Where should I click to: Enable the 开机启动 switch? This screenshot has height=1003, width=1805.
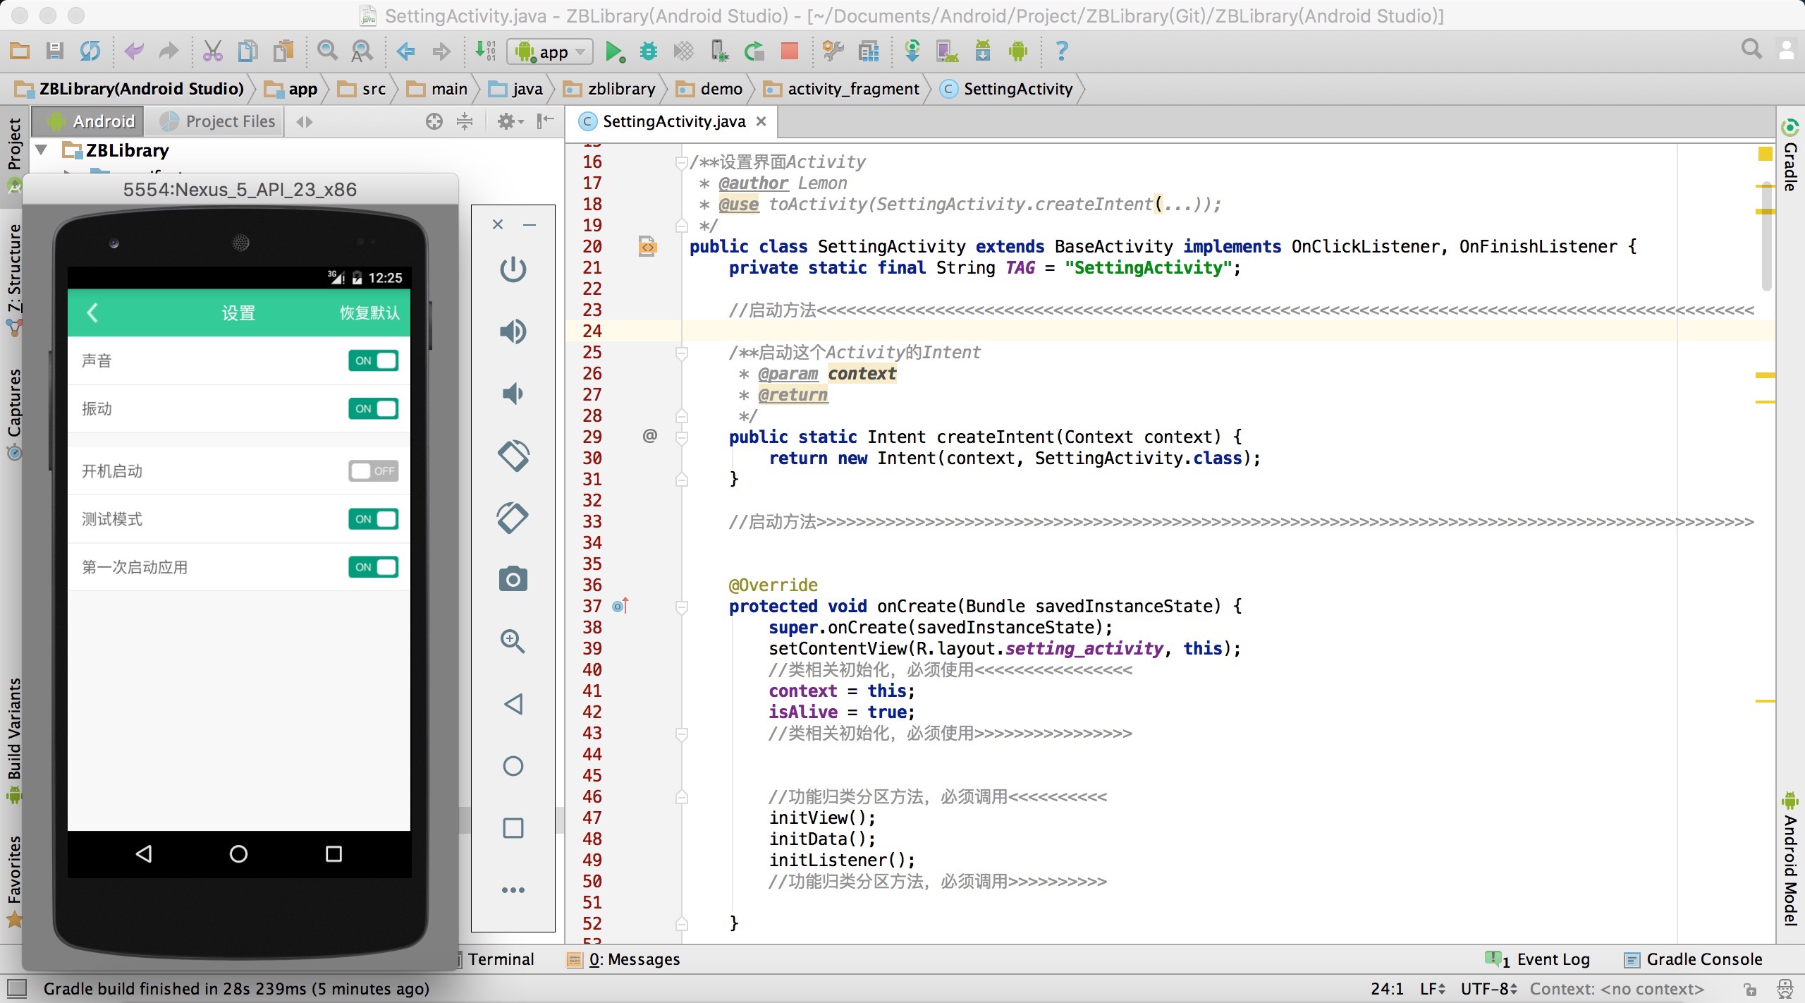tap(373, 471)
